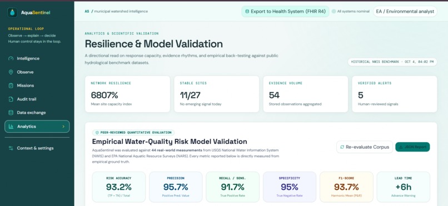Click the municipal watershed intelligence breadcrumb
448x206 pixels.
point(121,12)
